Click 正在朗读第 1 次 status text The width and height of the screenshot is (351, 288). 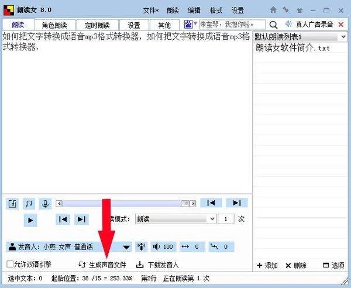186,279
